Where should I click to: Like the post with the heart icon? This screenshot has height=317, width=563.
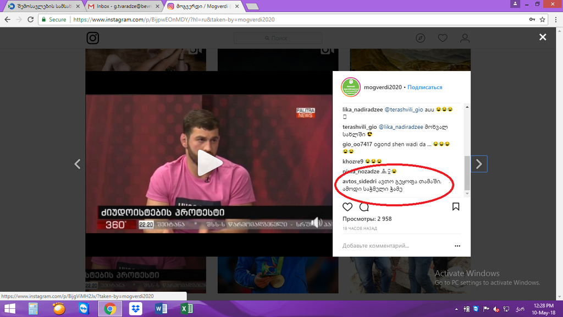347,207
